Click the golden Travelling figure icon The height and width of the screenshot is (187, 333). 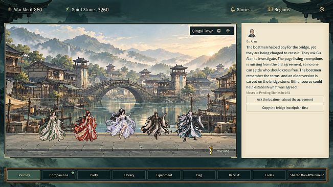[x=211, y=151]
